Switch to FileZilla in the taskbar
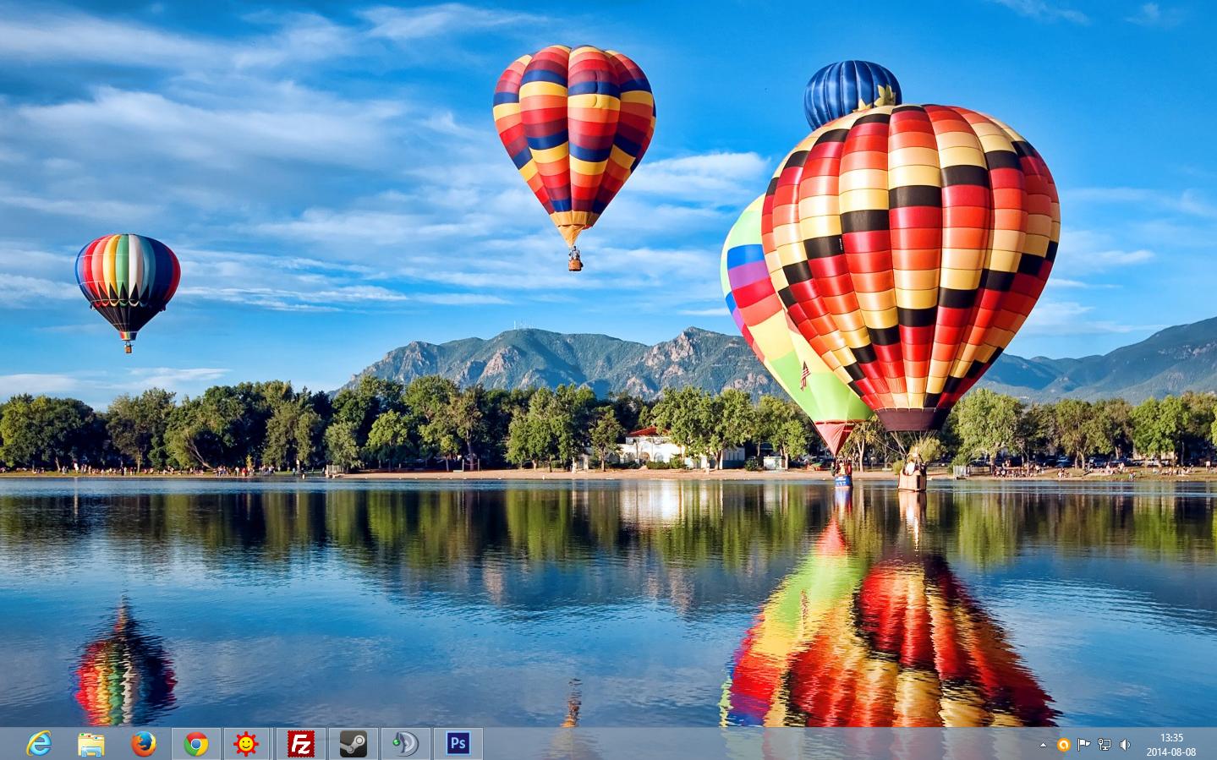The width and height of the screenshot is (1217, 760). [x=301, y=744]
